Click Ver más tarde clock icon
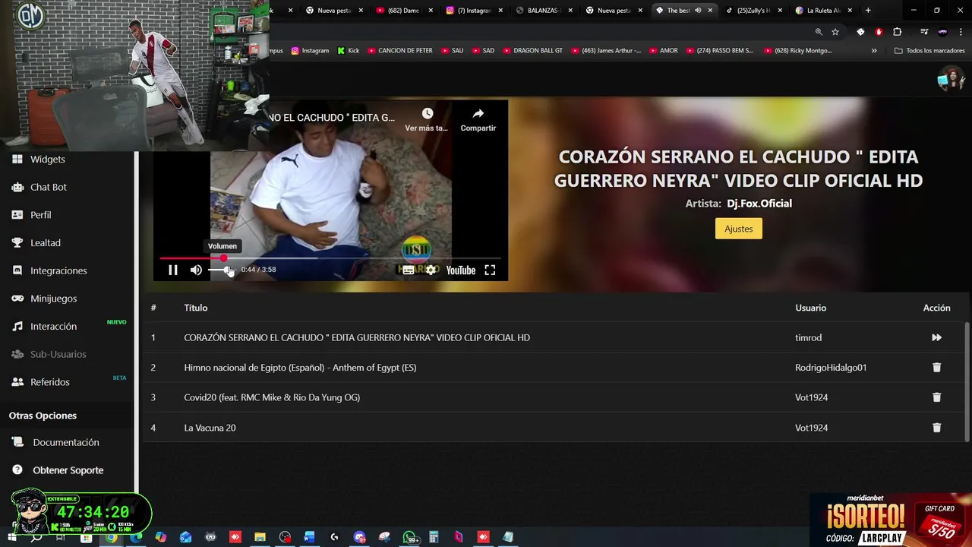 pos(428,113)
